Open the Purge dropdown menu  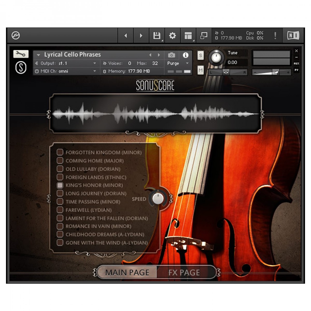[178, 63]
